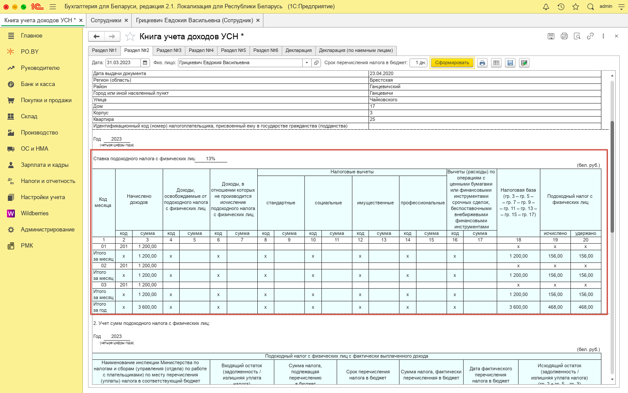
Task: Click the vertical scrollbar of the report
Action: click(612, 175)
